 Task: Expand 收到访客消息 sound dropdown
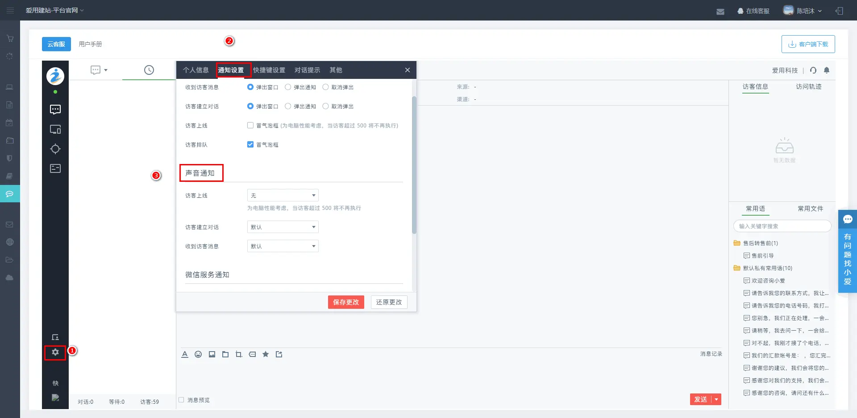pos(283,246)
